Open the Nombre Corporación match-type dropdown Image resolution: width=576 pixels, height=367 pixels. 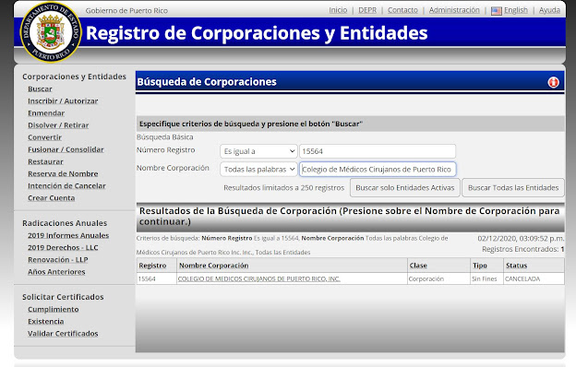click(x=259, y=169)
